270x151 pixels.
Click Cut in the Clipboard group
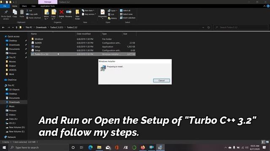(x=29, y=10)
